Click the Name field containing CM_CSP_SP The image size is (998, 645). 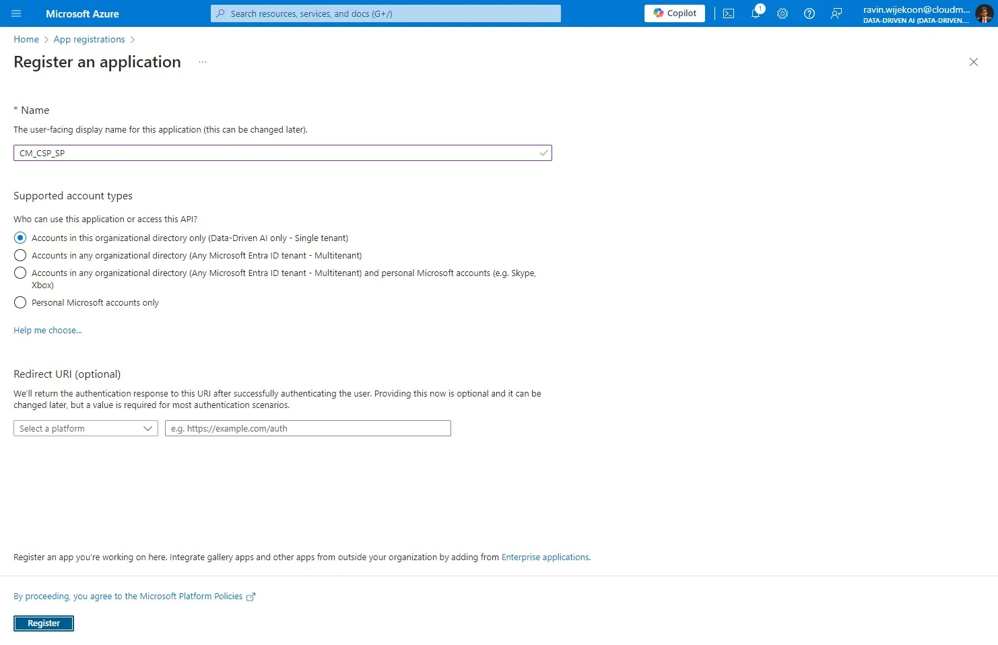283,153
